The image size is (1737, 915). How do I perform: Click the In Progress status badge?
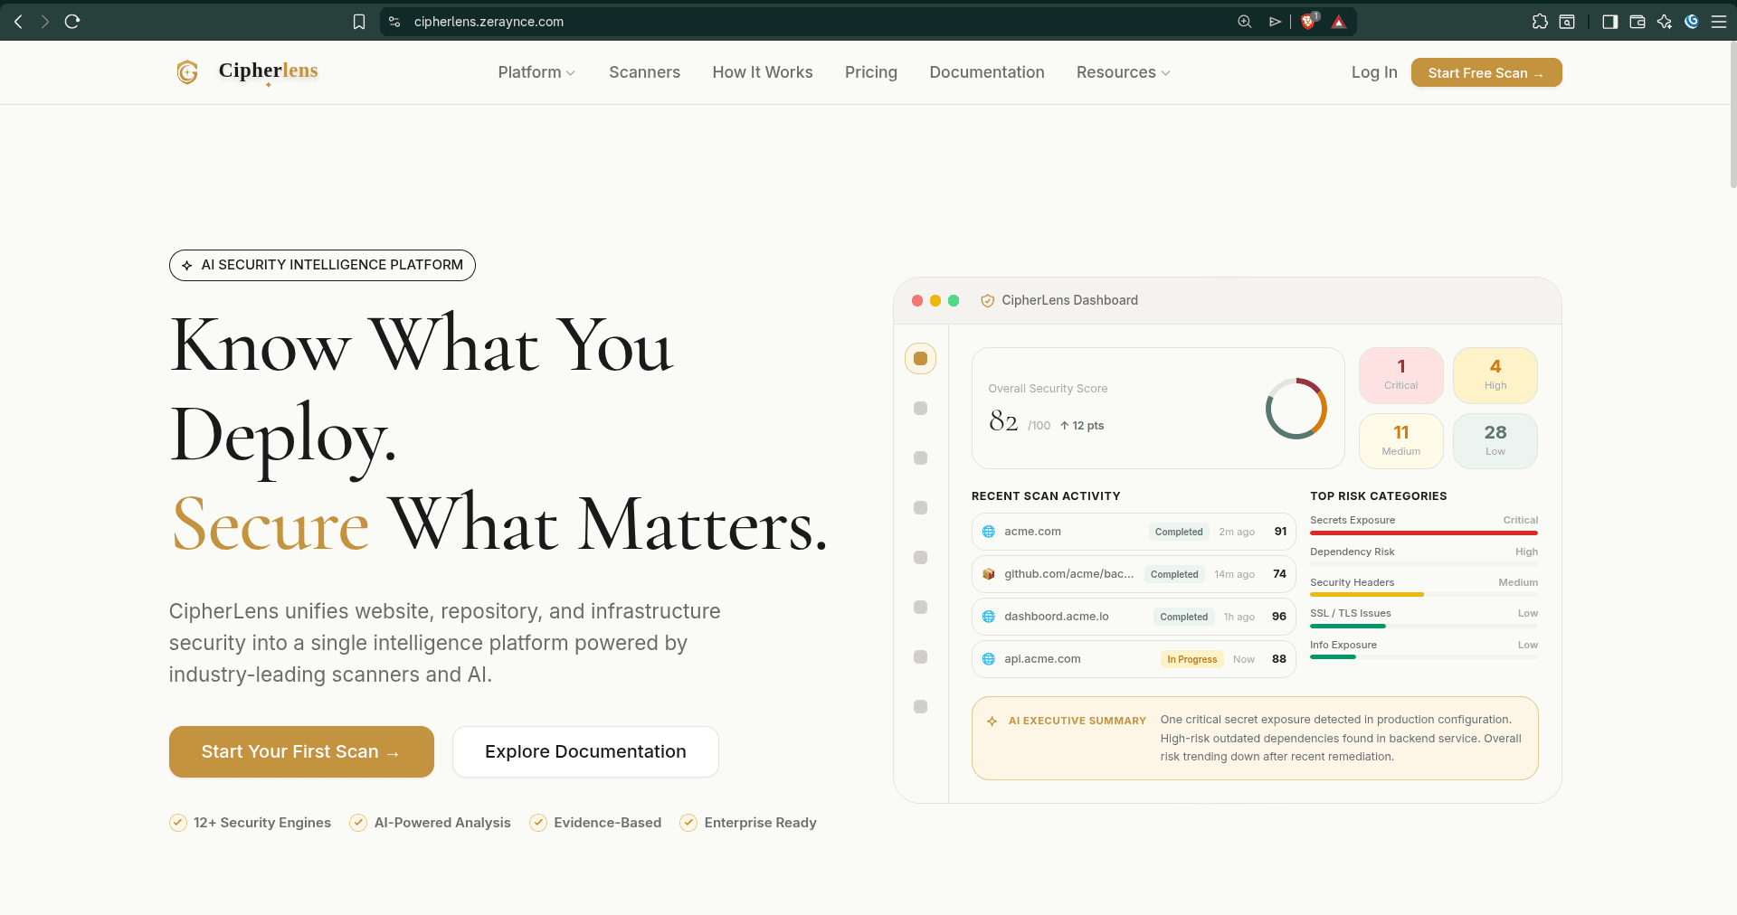pyautogui.click(x=1191, y=659)
